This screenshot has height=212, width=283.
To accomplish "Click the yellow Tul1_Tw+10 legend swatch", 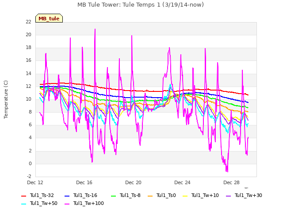I will point(185,196).
